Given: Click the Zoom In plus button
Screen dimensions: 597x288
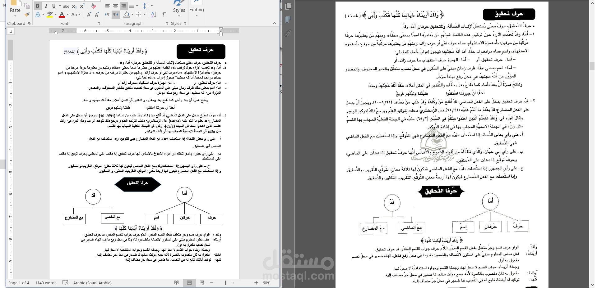Looking at the screenshot, I should tap(256, 283).
